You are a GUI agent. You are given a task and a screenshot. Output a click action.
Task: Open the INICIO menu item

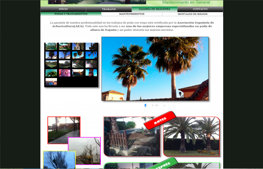[63, 9]
